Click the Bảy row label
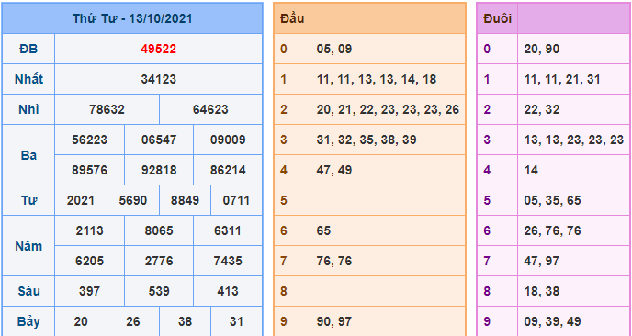The image size is (632, 336). (x=28, y=321)
